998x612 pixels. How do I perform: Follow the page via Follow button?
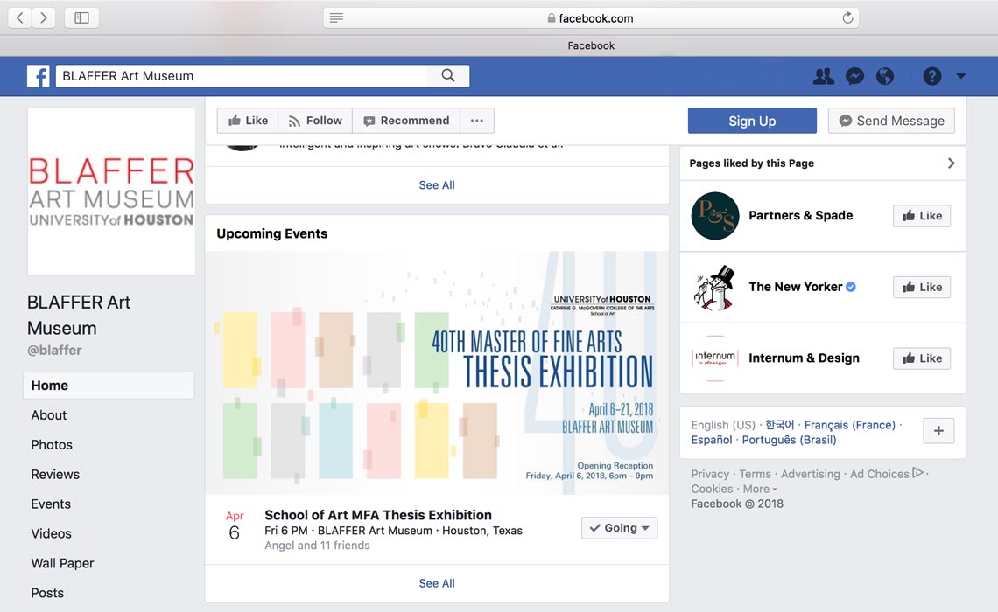[x=315, y=121]
